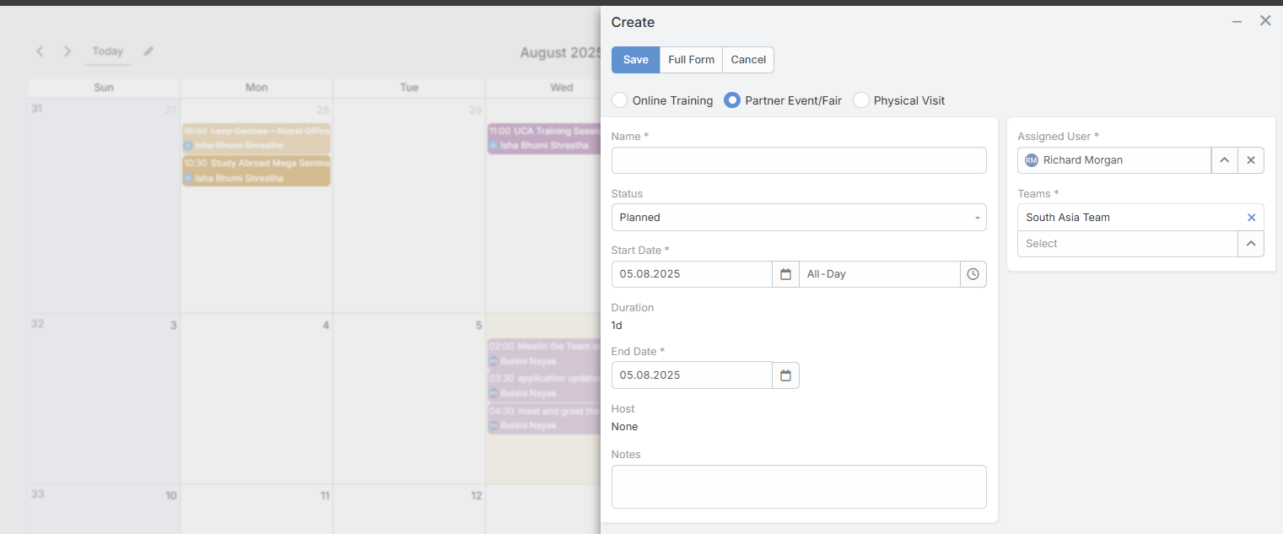
Task: Open the End Date calendar picker icon
Action: point(785,375)
